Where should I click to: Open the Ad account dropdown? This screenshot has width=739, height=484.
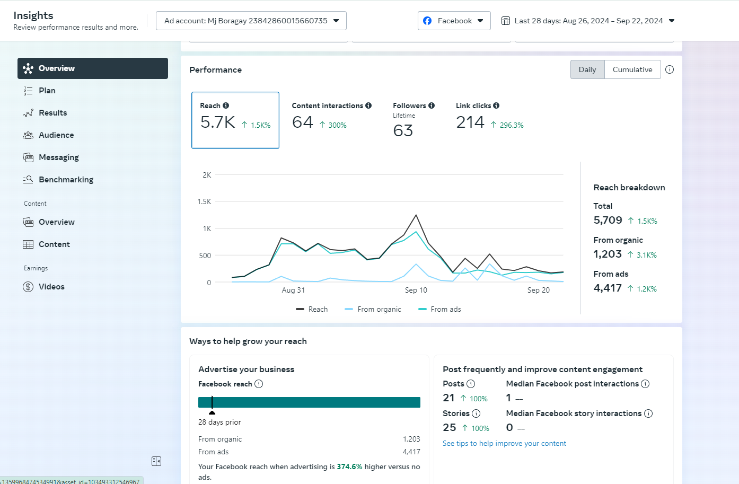[251, 21]
